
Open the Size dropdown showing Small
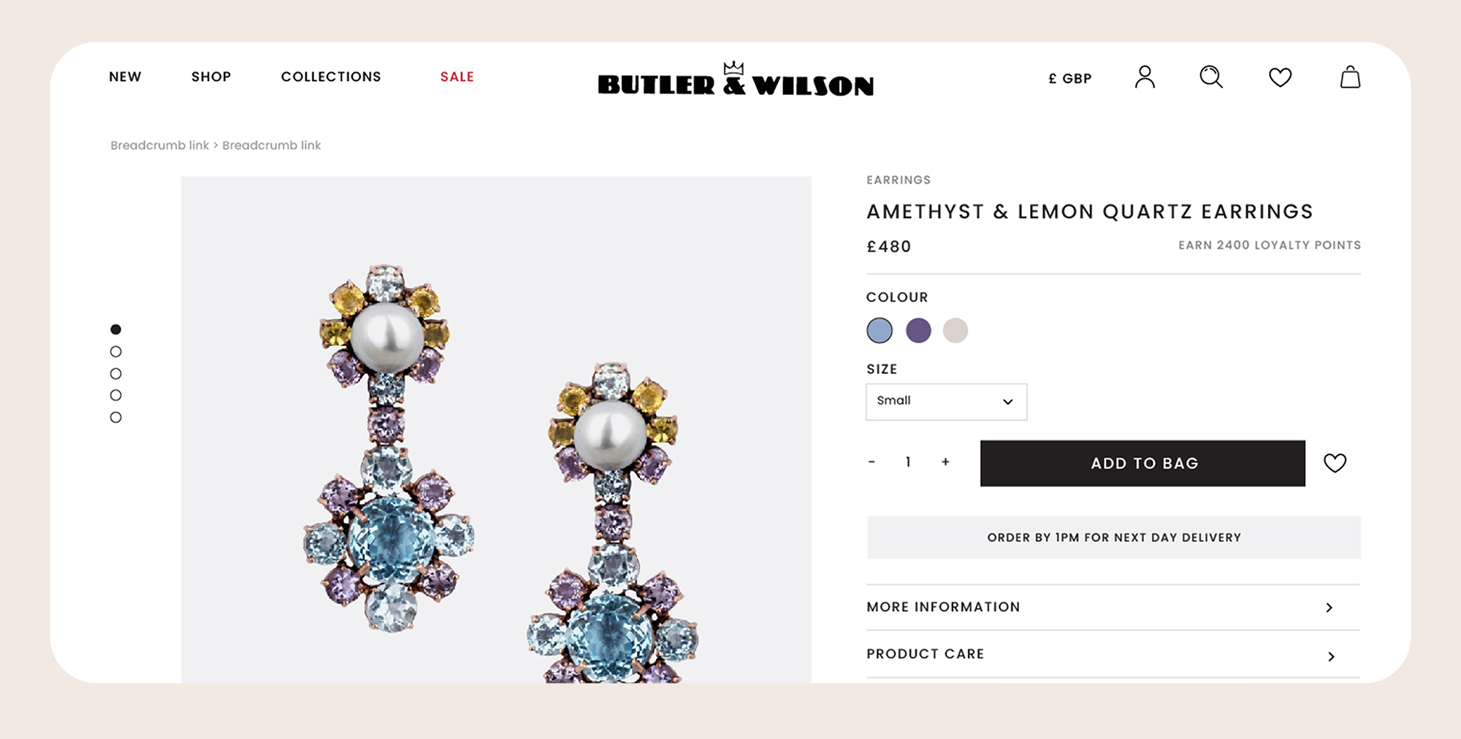pyautogui.click(x=946, y=402)
